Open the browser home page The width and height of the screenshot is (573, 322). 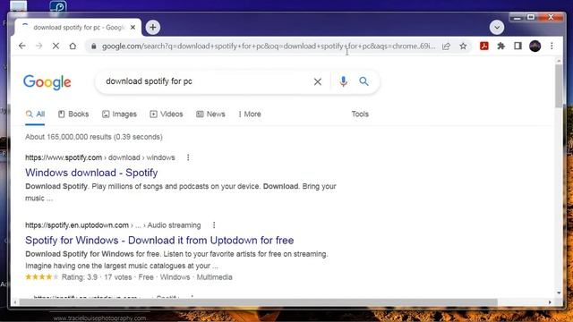point(73,46)
